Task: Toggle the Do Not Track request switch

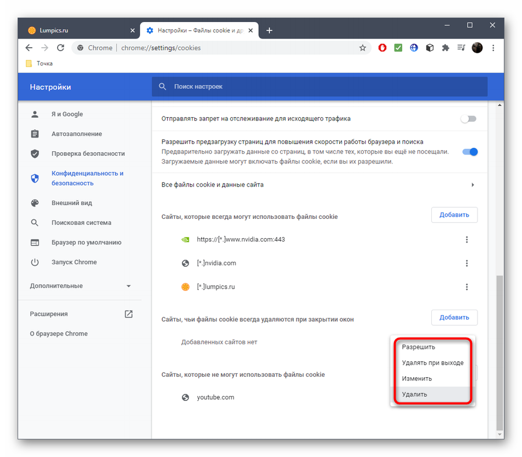Action: pyautogui.click(x=469, y=119)
